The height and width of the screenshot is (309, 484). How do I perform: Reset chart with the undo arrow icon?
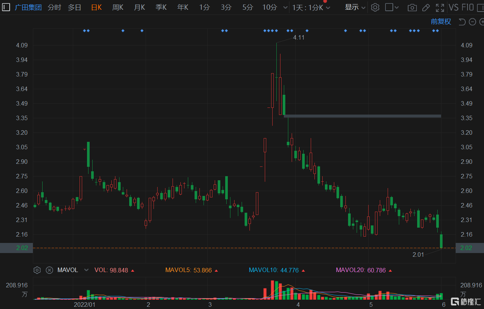pos(462,22)
